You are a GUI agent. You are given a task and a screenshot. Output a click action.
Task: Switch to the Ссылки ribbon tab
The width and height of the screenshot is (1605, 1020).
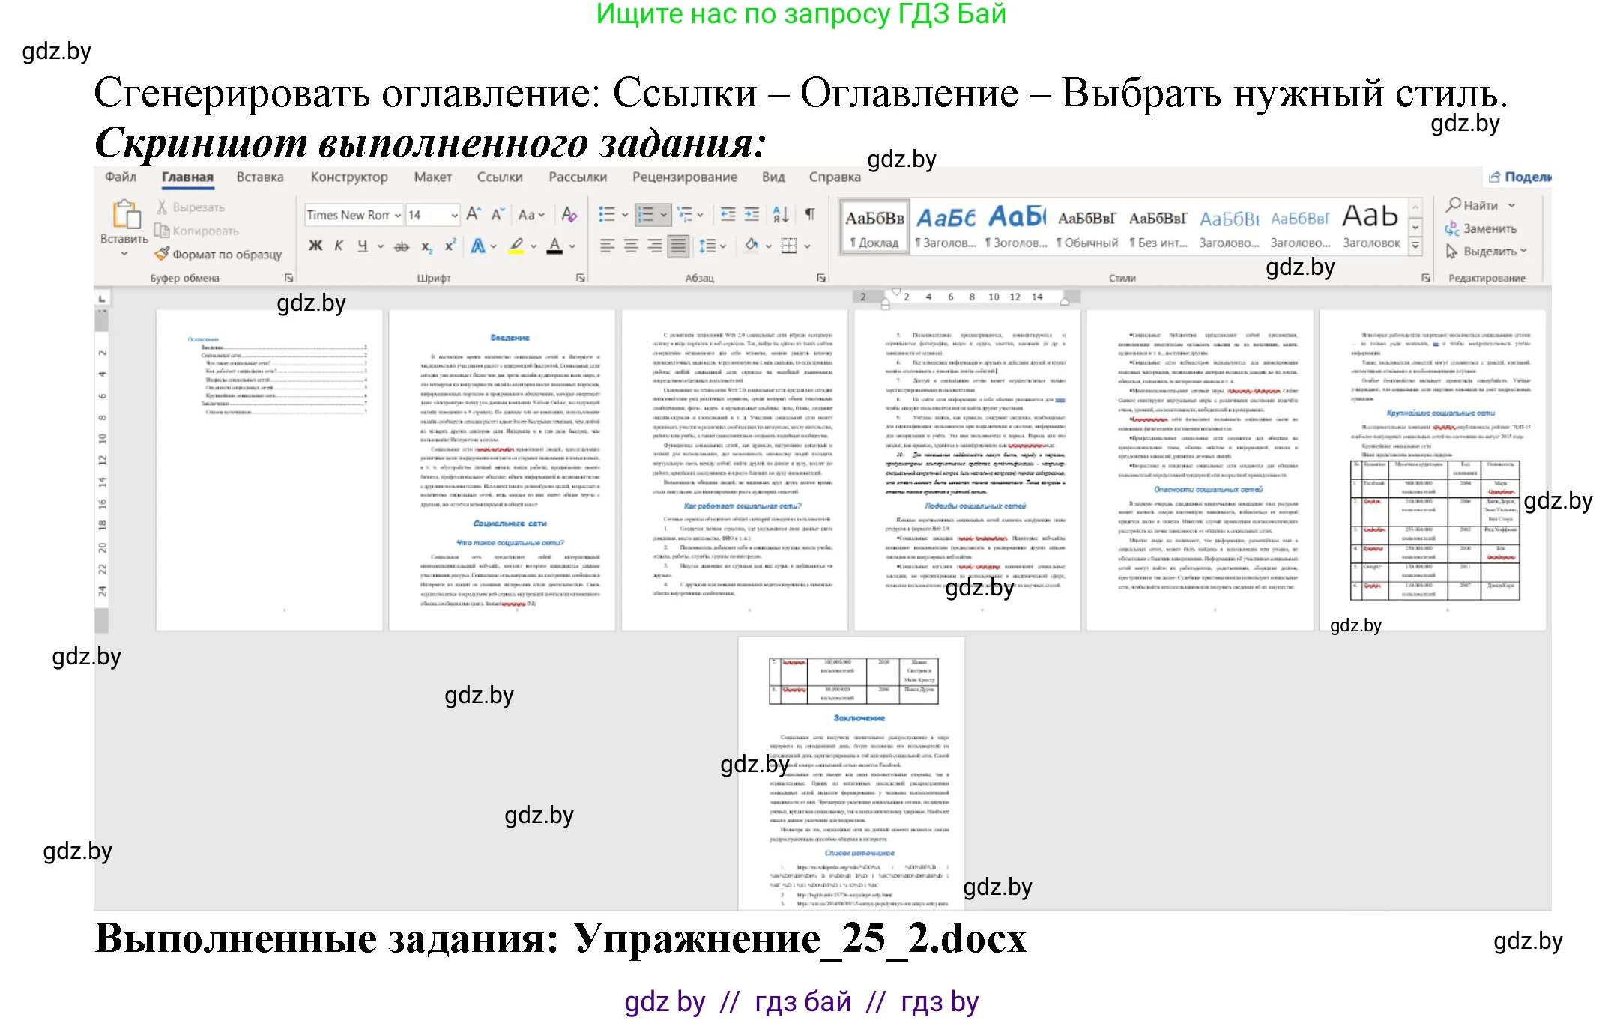pyautogui.click(x=499, y=177)
